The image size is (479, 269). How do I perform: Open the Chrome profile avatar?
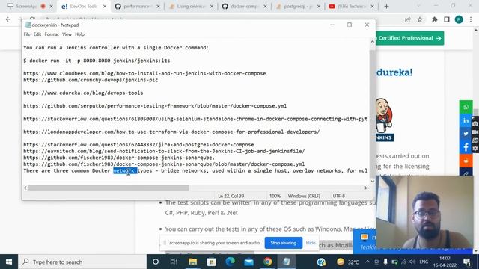459,19
